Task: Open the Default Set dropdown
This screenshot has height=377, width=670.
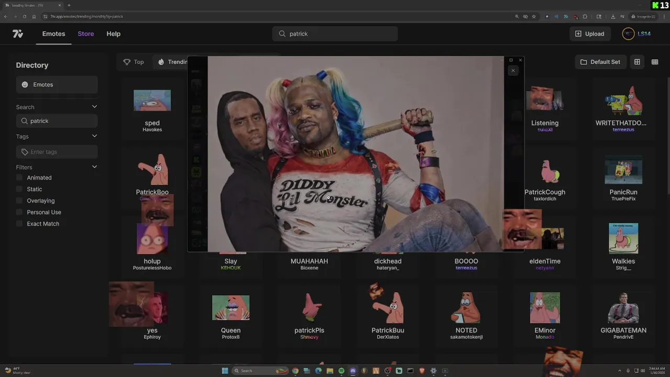Action: pos(600,62)
